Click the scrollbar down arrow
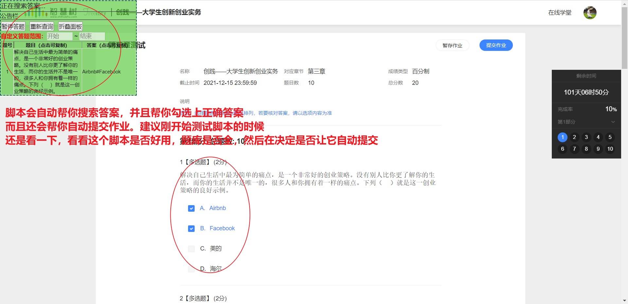The height and width of the screenshot is (304, 628). (x=624, y=300)
